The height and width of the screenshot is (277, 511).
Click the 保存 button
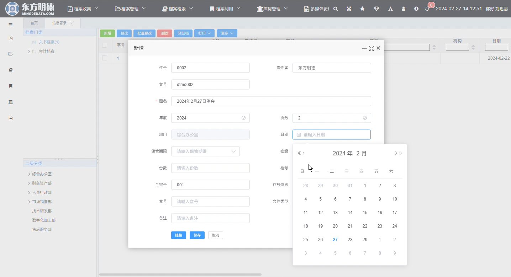pos(197,235)
